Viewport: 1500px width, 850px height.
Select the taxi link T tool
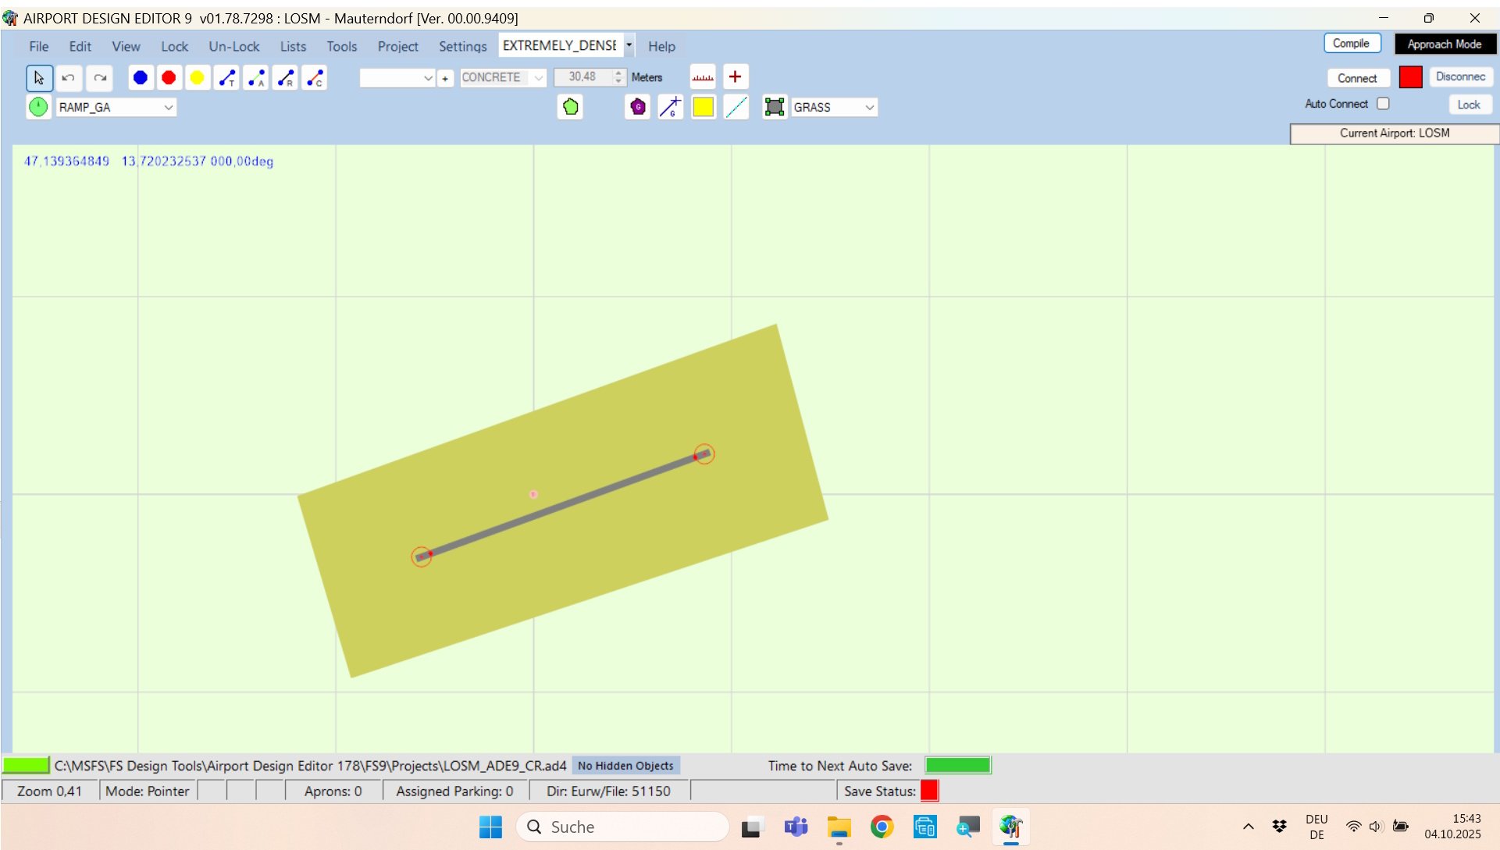tap(227, 78)
